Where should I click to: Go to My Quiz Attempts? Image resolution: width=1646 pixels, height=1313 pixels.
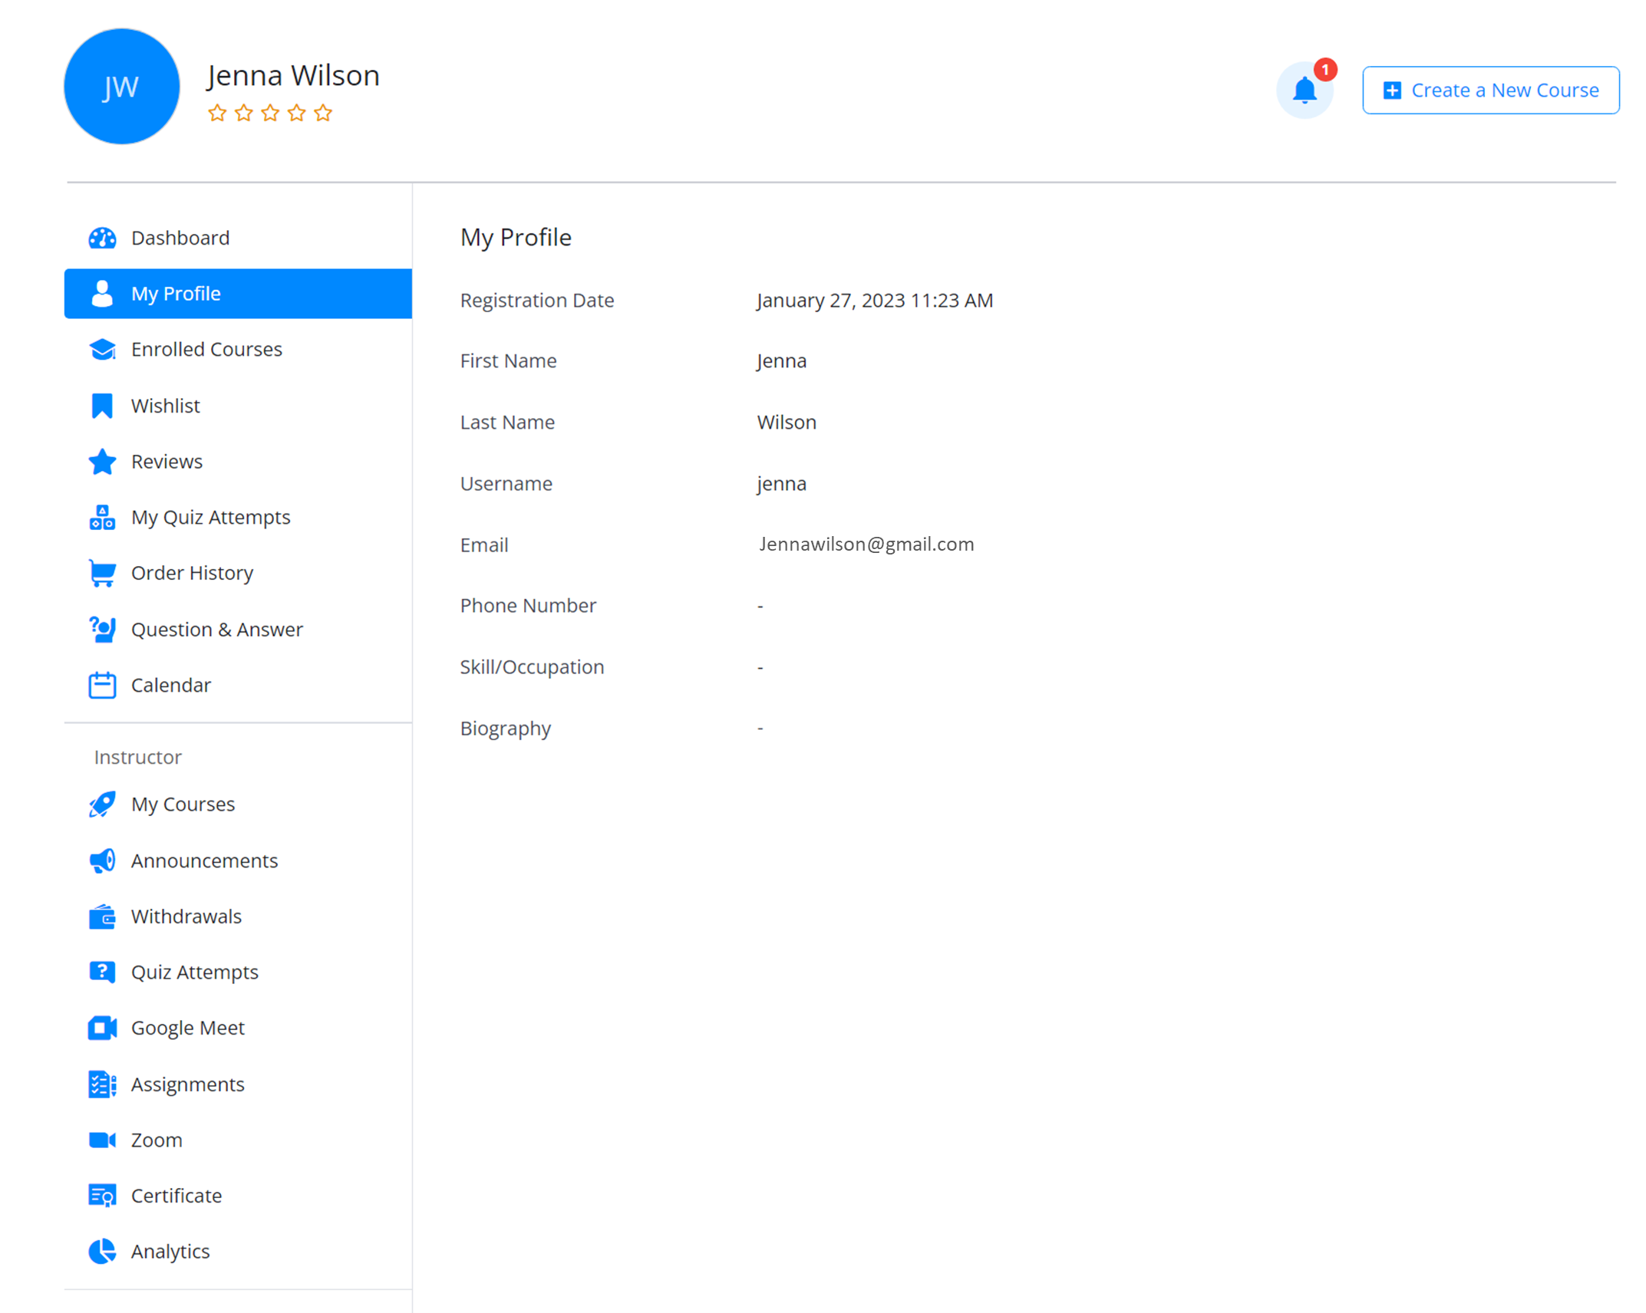[210, 518]
